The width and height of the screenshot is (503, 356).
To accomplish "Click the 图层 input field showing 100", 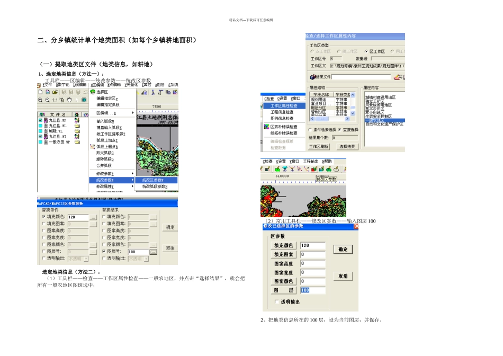I will (x=313, y=290).
